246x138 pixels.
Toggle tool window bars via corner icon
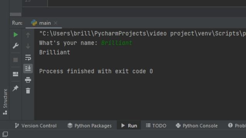[x=5, y=134]
